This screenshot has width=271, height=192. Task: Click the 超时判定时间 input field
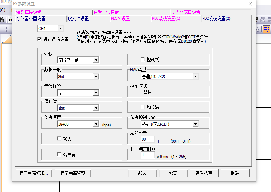tap(148, 155)
